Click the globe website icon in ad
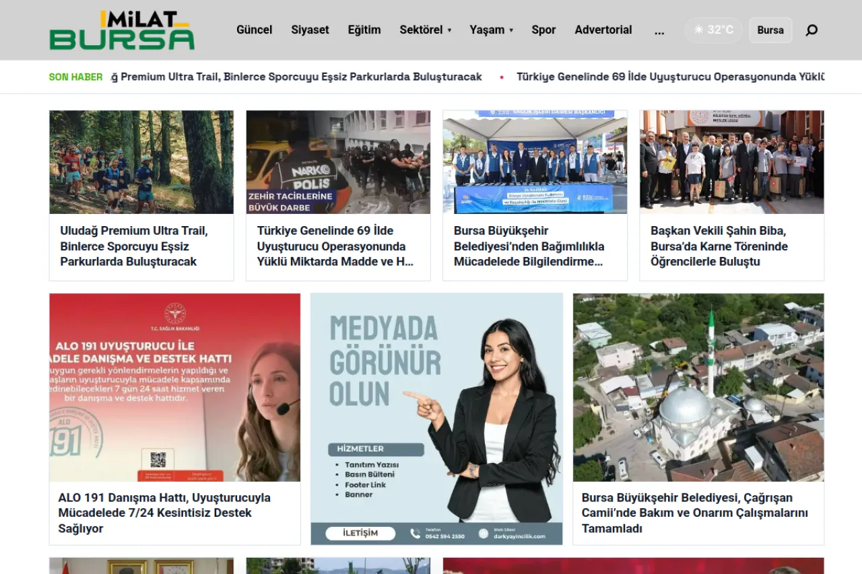The image size is (862, 574). (484, 534)
